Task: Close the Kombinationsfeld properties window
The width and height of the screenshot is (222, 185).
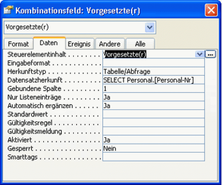Action: click(x=212, y=11)
